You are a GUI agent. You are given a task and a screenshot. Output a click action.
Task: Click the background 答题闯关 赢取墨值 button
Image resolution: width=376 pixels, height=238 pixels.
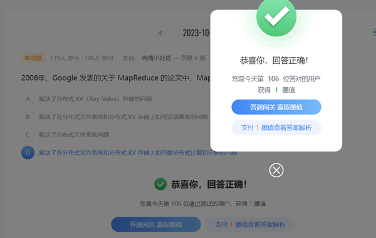156,224
